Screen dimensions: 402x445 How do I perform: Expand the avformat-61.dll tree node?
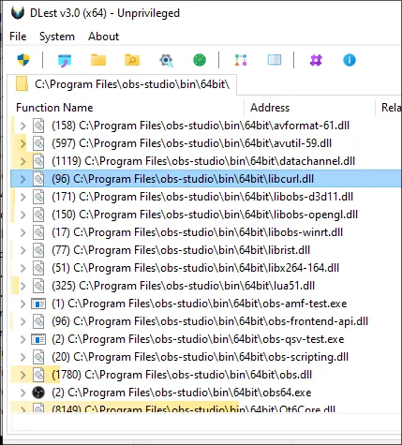coord(22,126)
